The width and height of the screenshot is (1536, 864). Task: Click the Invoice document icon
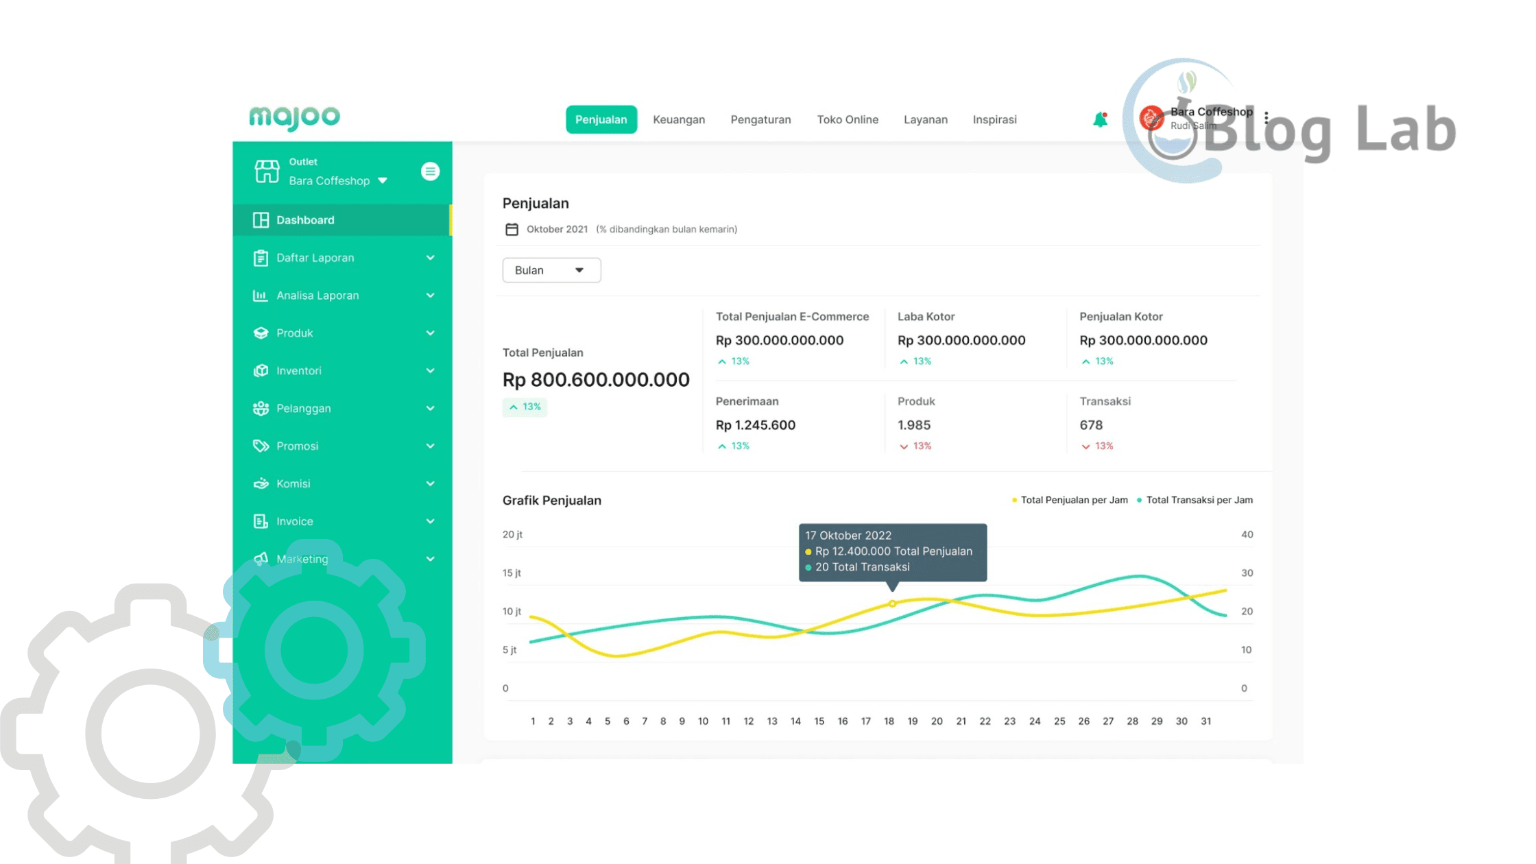[x=261, y=521]
